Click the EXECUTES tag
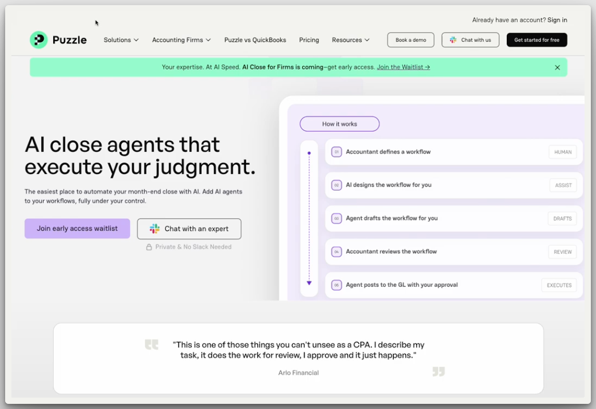This screenshot has height=409, width=596. click(x=559, y=285)
